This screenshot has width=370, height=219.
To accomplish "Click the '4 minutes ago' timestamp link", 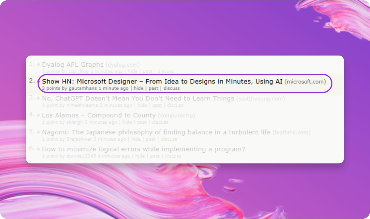I will (114, 156).
